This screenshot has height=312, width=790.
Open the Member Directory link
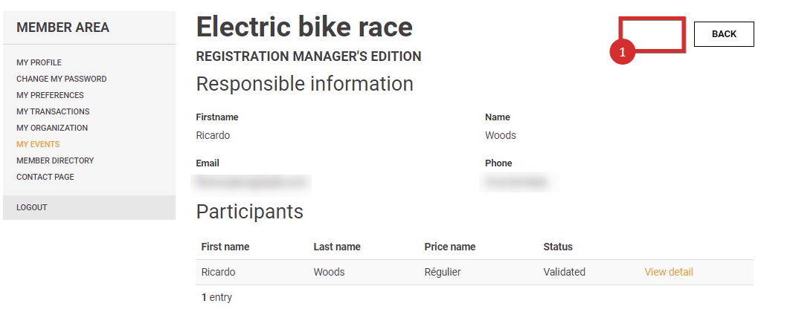55,160
